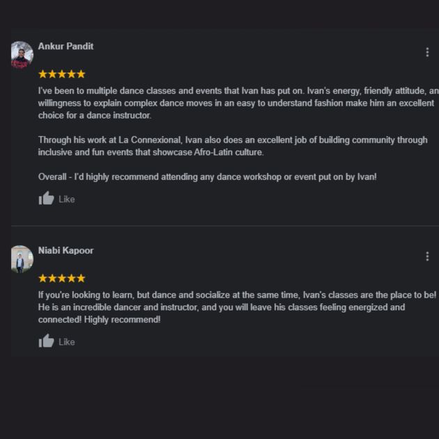This screenshot has width=439, height=439.
Task: Click the Niabi Kapoor reviewer name
Action: tap(66, 251)
